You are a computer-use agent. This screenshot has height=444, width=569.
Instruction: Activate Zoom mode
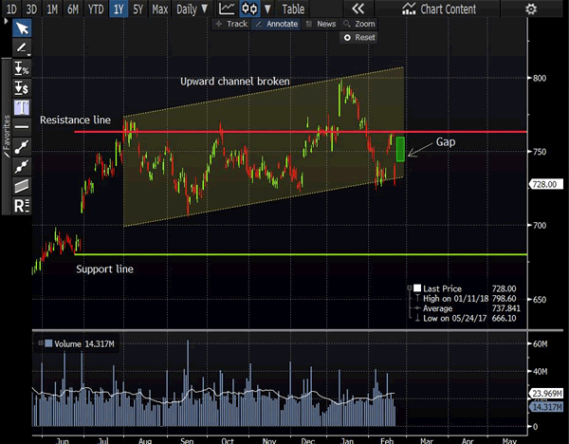tap(358, 24)
